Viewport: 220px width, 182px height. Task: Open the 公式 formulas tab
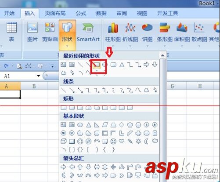(81, 13)
